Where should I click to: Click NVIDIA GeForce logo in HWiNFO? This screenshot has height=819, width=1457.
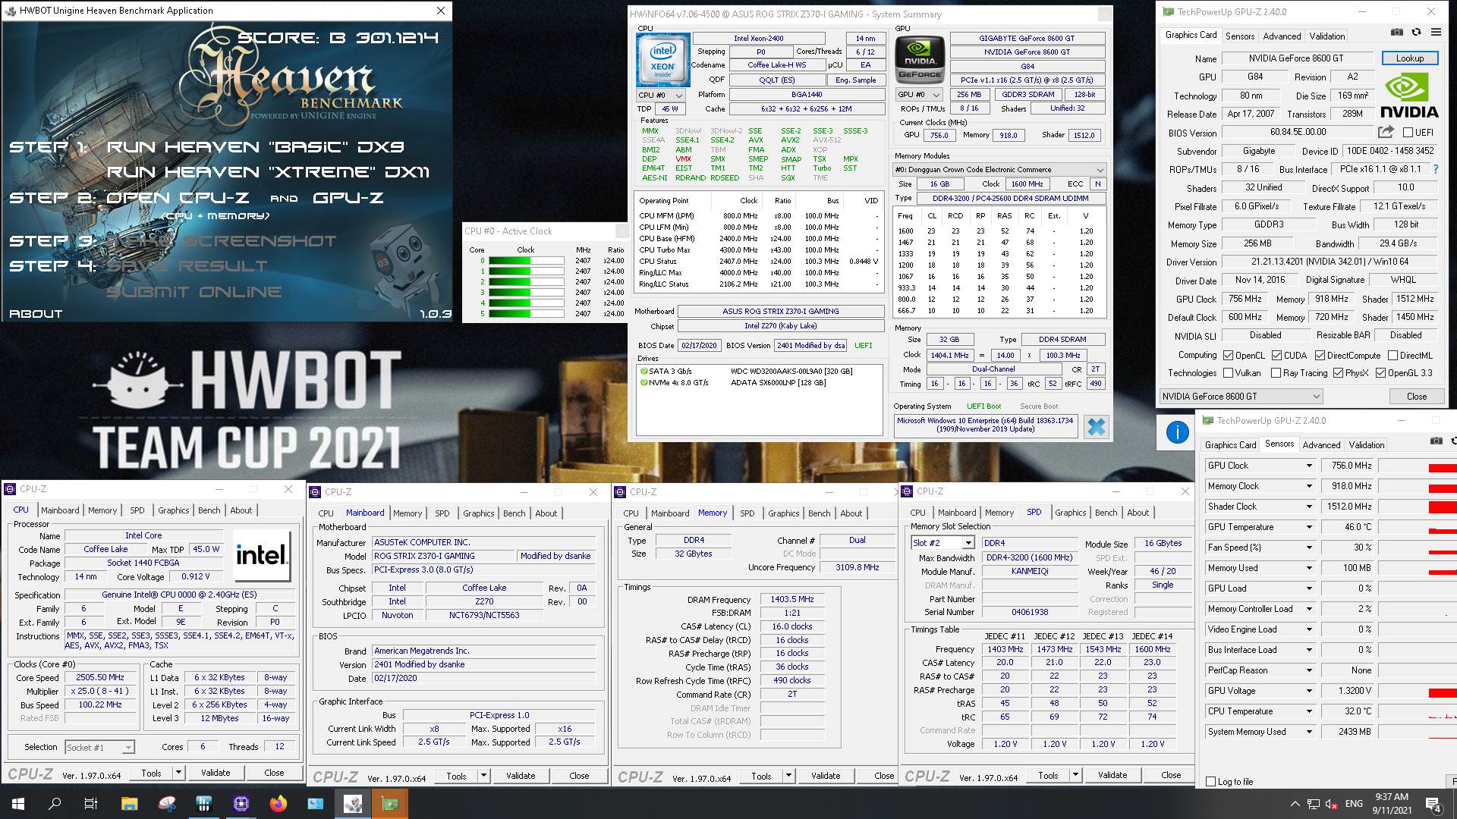919,60
